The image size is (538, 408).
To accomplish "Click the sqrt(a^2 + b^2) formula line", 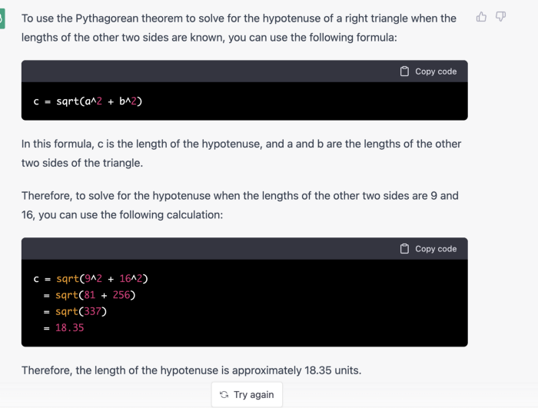I will tap(88, 101).
